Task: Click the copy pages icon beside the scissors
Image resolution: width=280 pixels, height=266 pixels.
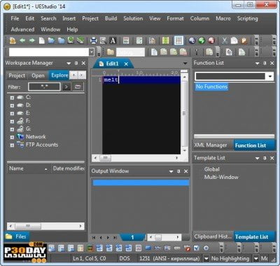Action: (x=234, y=41)
